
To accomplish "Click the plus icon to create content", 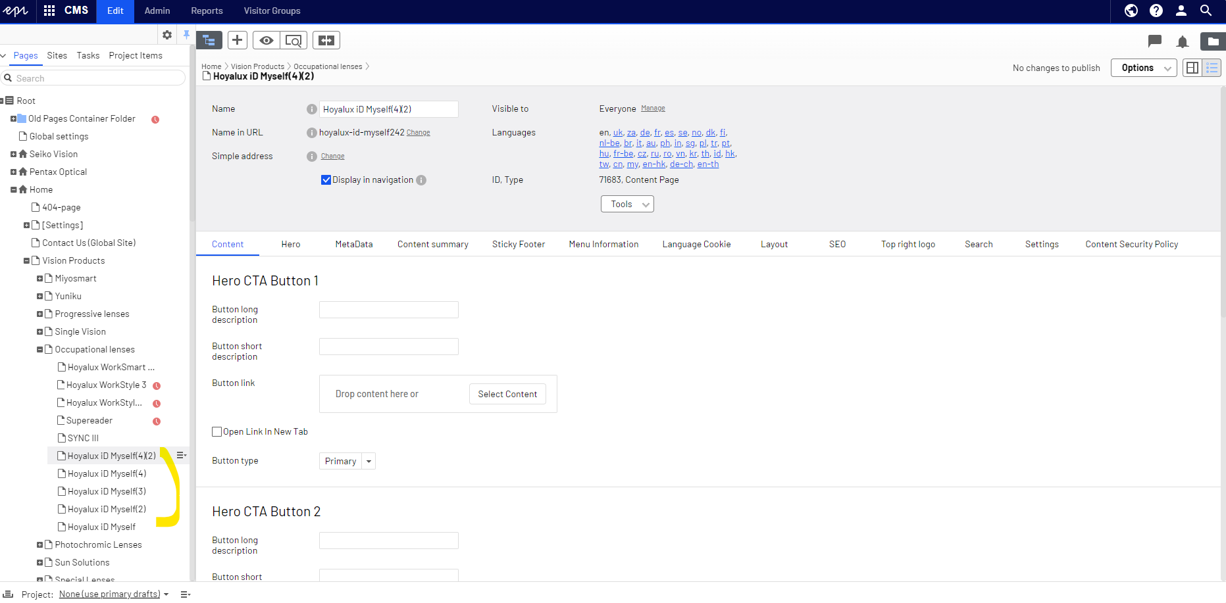I will click(x=238, y=41).
